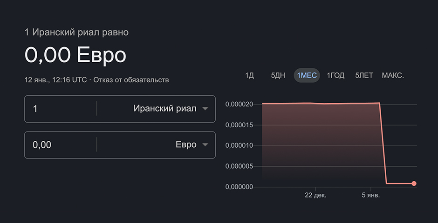Click the Euro amount field showing 0,00
The width and height of the screenshot is (438, 223).
tap(61, 145)
